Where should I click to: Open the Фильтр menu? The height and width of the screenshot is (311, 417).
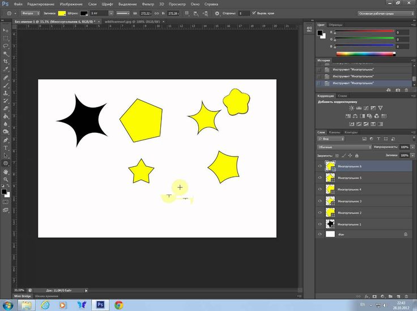pyautogui.click(x=147, y=4)
